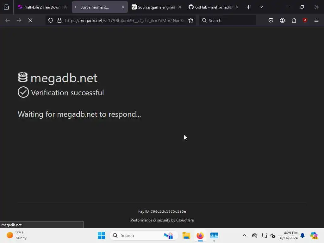Viewport: 324px width, 243px height.
Task: Open the display tray icon
Action: coord(265,235)
